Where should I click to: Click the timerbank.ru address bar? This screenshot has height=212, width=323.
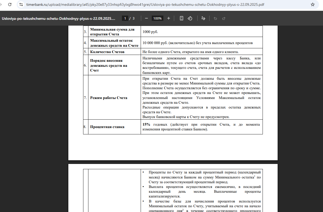pyautogui.click(x=145, y=4)
